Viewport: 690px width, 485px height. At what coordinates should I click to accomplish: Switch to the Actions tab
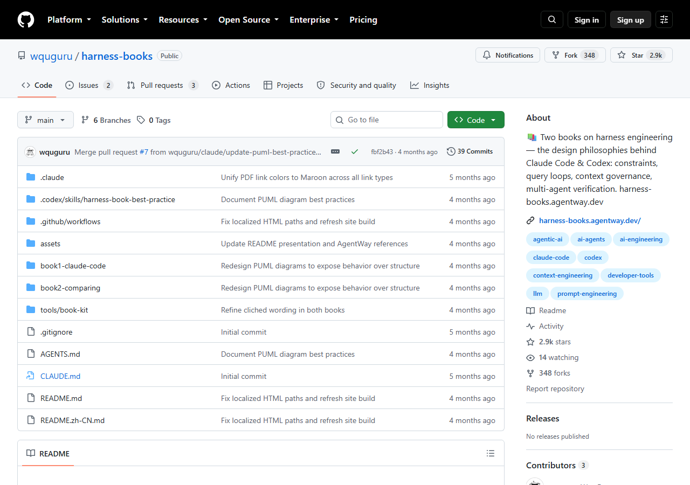pyautogui.click(x=231, y=85)
